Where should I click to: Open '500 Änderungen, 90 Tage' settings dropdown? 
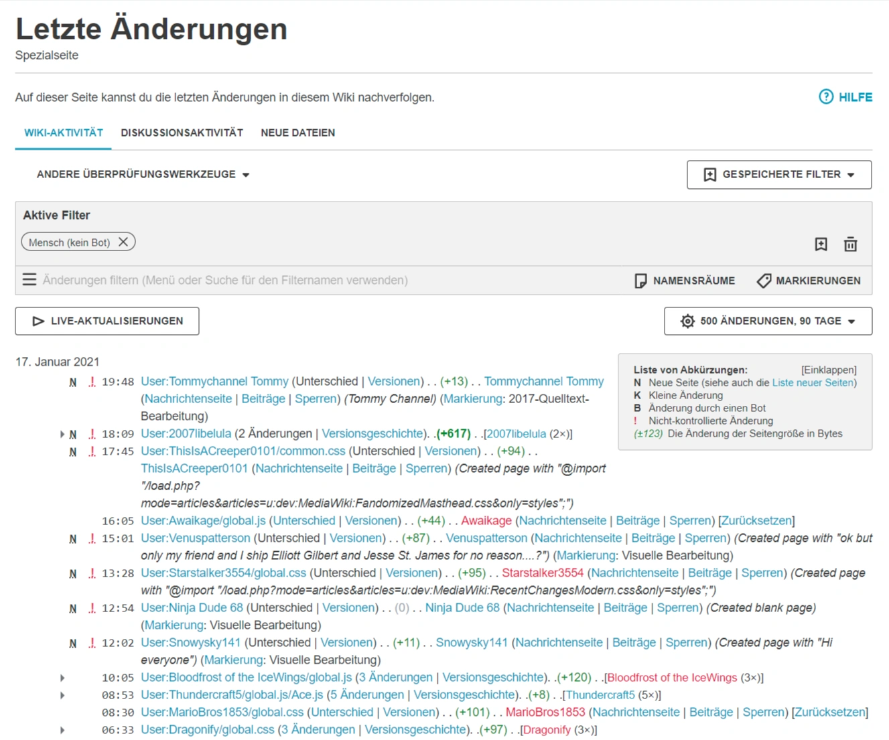(x=768, y=321)
